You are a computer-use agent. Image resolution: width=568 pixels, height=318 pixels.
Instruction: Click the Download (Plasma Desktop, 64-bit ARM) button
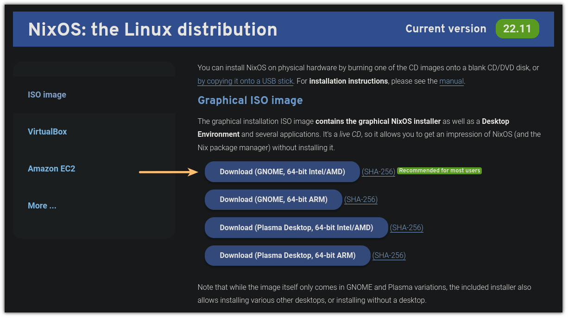pyautogui.click(x=287, y=255)
